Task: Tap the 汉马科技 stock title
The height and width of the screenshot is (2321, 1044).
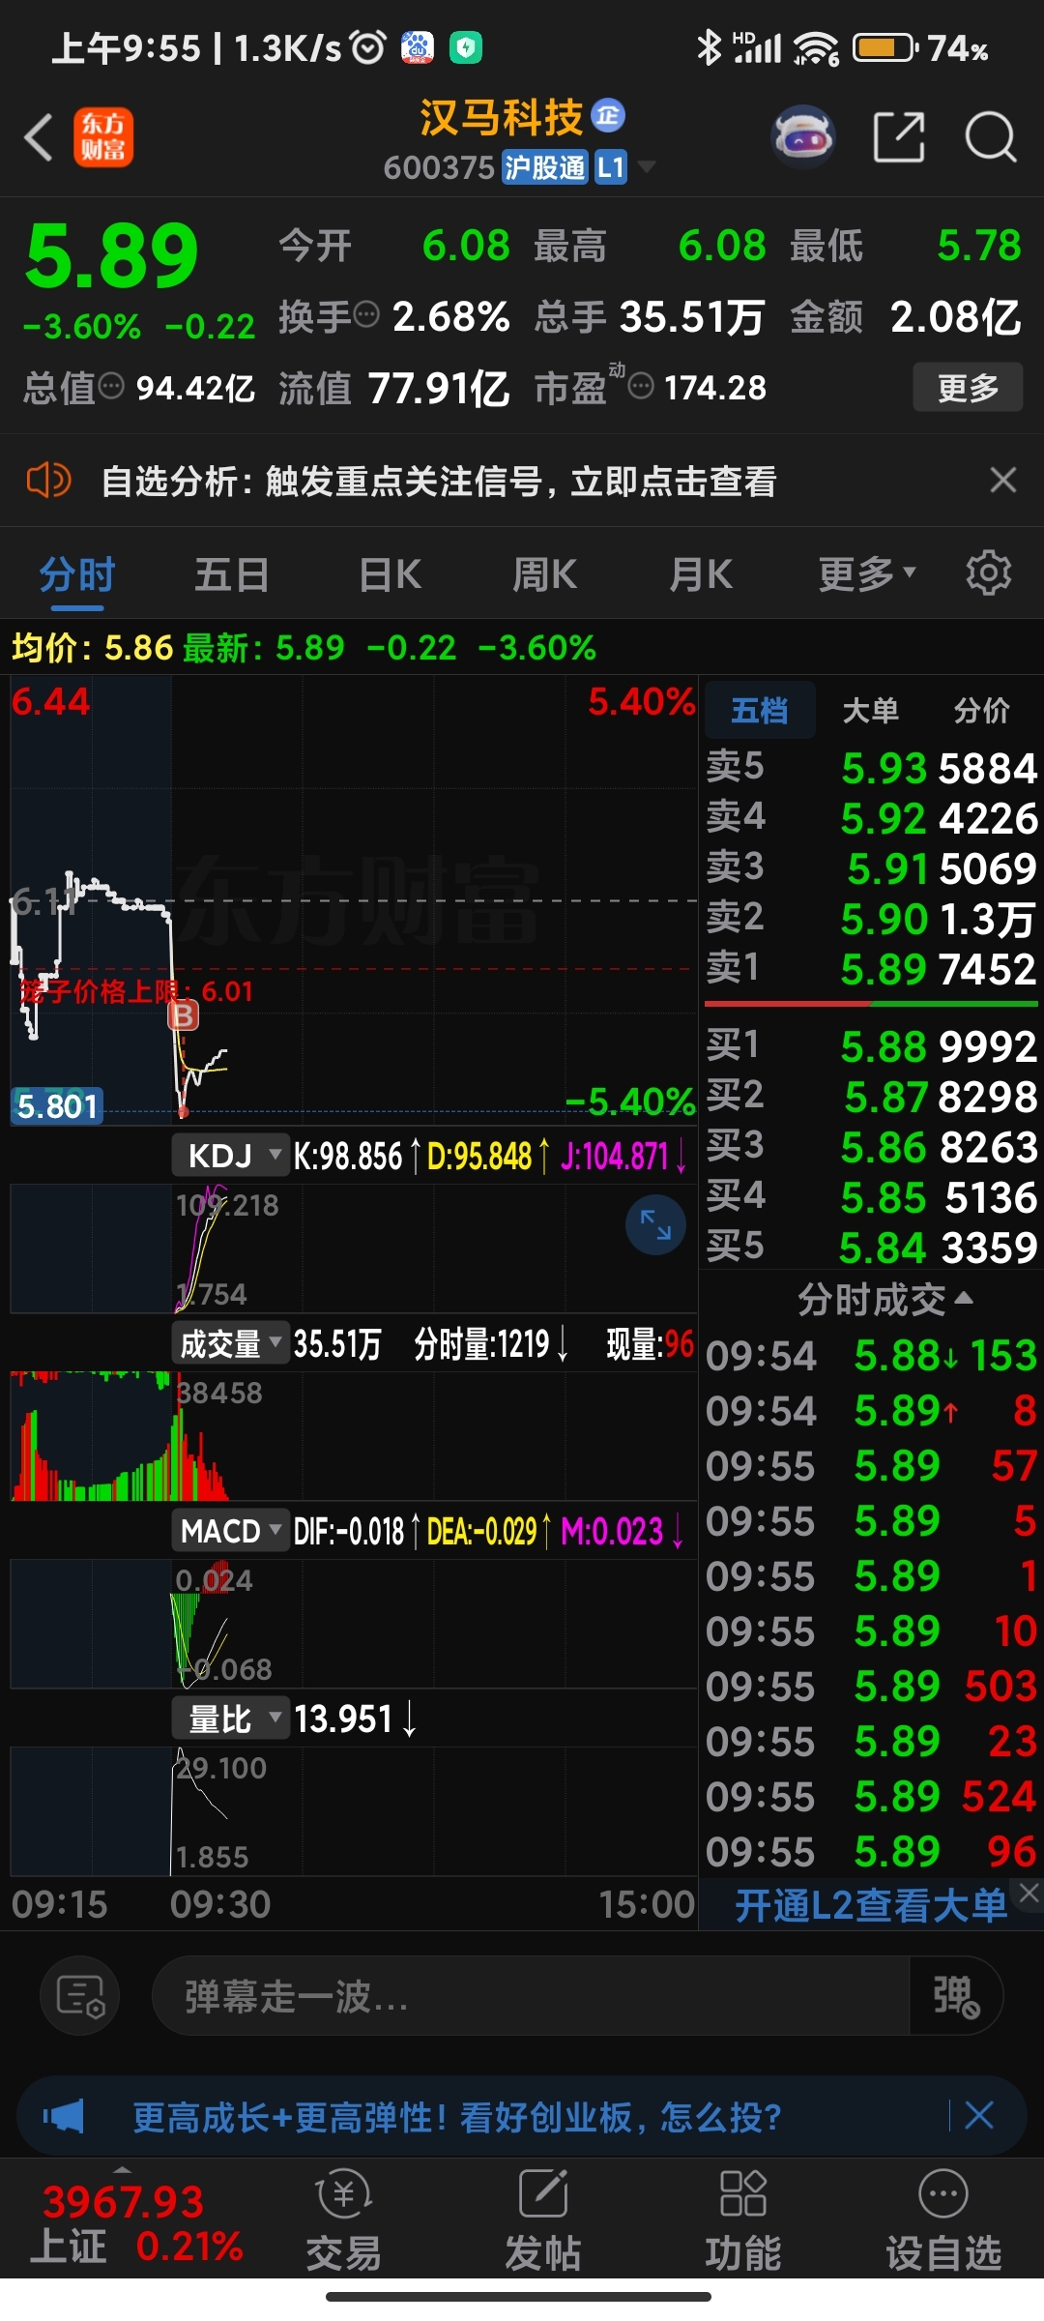Action: pos(501,117)
